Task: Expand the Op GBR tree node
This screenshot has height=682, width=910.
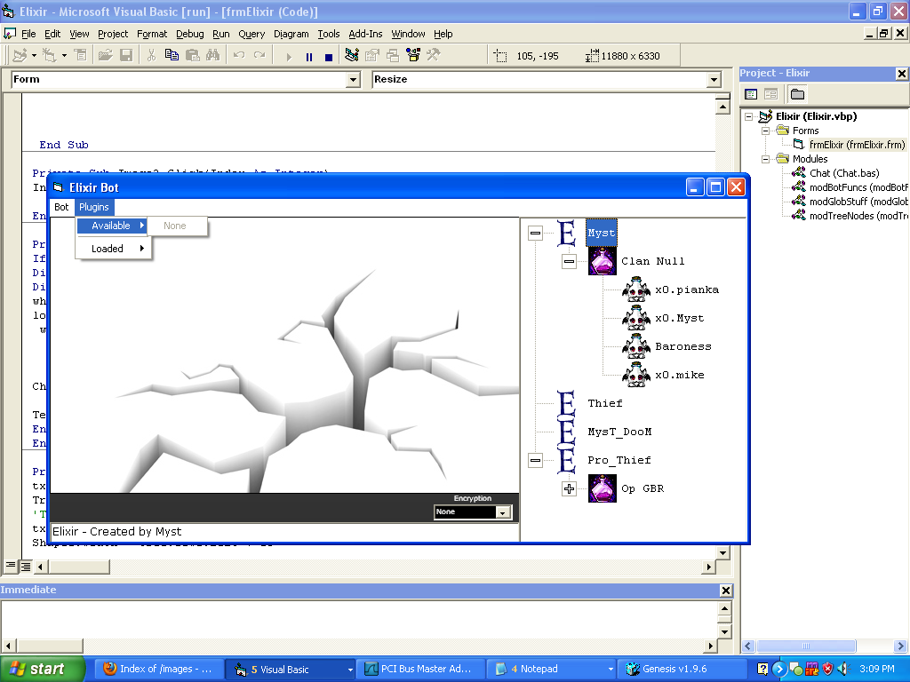Action: click(570, 488)
